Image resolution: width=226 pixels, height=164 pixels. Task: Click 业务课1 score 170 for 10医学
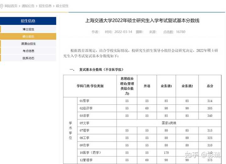coord(166,153)
